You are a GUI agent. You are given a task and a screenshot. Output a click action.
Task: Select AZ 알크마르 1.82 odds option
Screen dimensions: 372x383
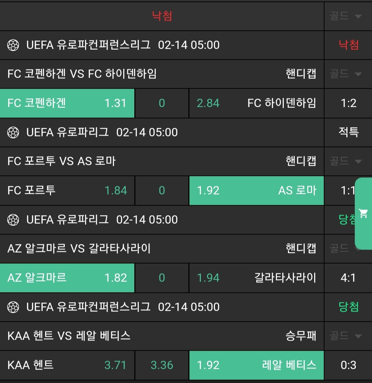[x=67, y=278]
